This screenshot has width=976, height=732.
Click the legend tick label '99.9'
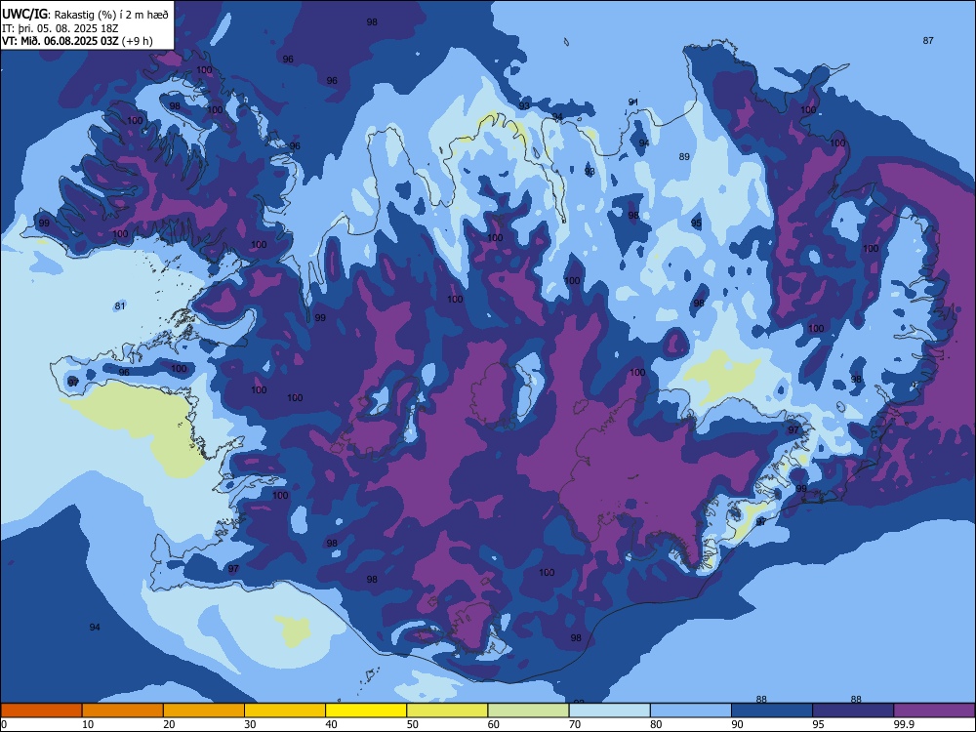point(904,724)
